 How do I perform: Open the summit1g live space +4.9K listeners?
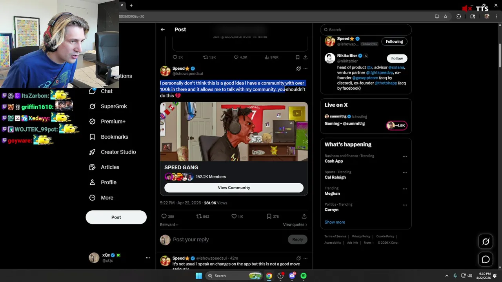point(397,125)
